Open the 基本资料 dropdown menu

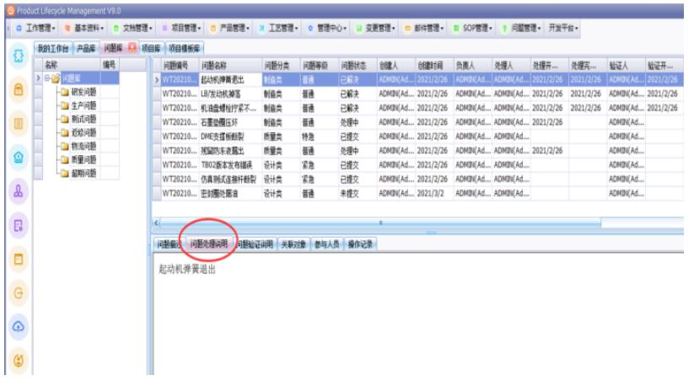pyautogui.click(x=84, y=29)
